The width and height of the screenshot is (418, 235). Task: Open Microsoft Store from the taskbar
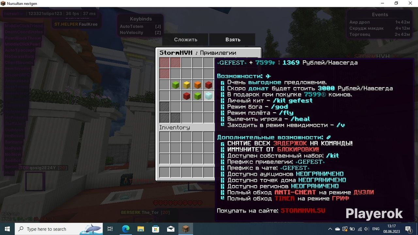point(156,229)
